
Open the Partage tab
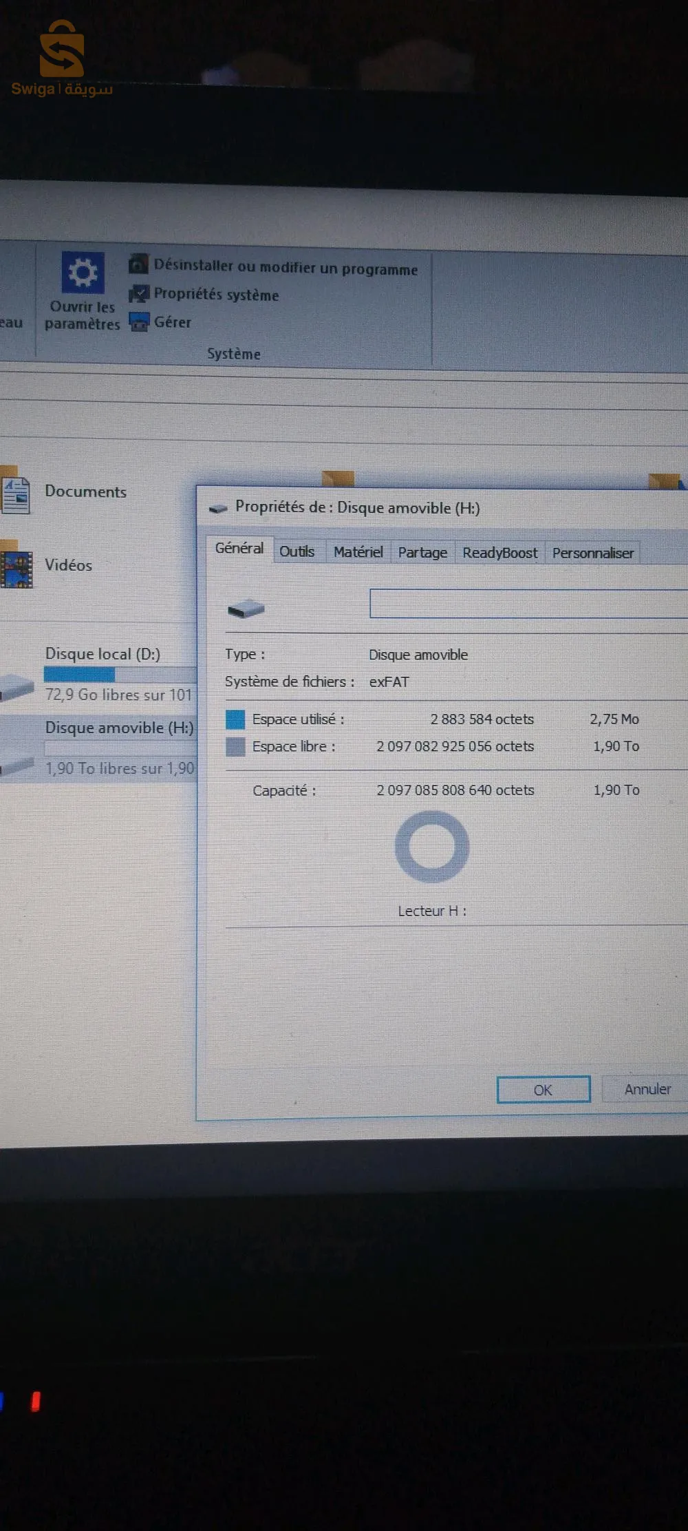422,553
